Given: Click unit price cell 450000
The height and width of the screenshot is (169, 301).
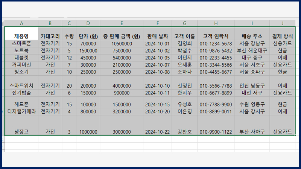Looking at the screenshot, I should [x=88, y=58].
